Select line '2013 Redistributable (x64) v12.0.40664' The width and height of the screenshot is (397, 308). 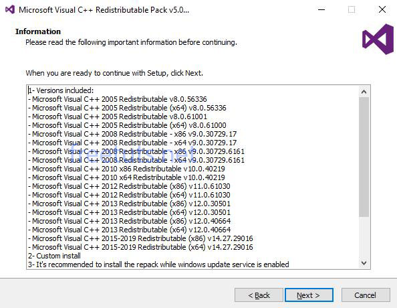[130, 230]
